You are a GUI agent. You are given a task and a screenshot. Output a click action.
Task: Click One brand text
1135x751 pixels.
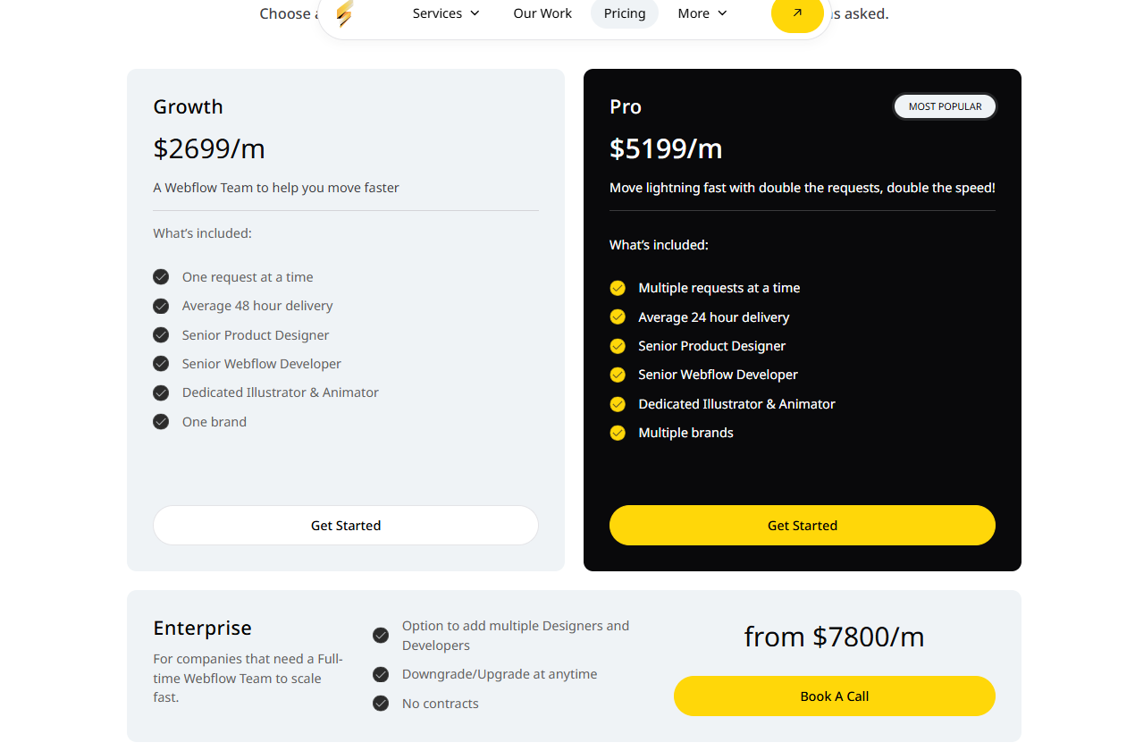point(214,422)
